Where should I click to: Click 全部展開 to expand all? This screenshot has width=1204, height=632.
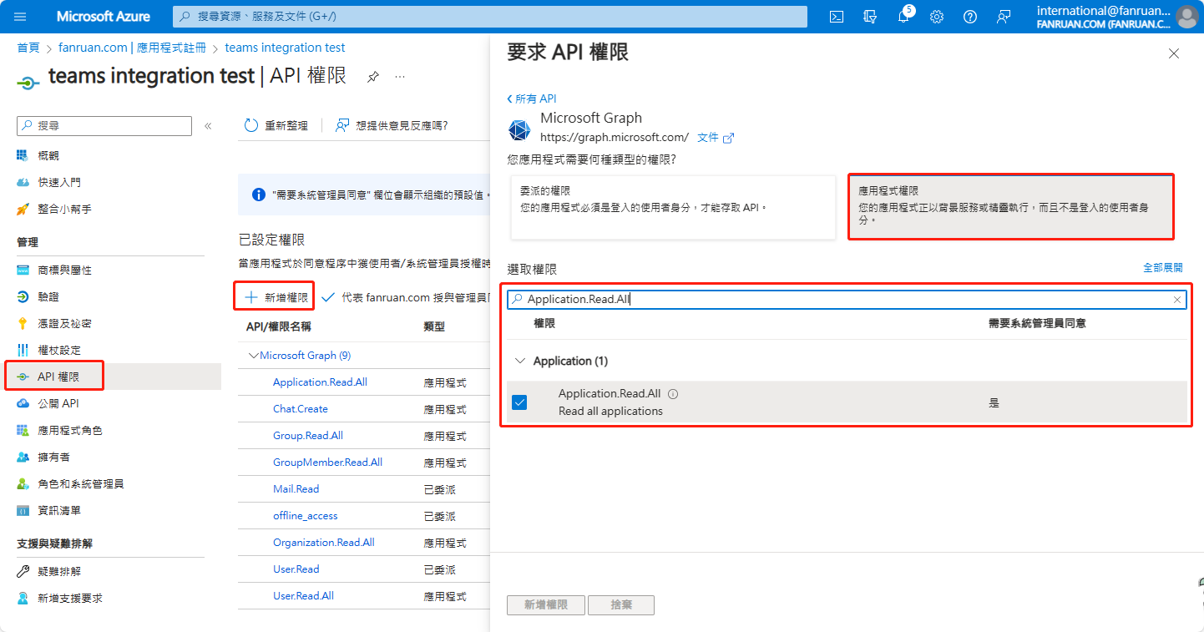click(x=1162, y=268)
